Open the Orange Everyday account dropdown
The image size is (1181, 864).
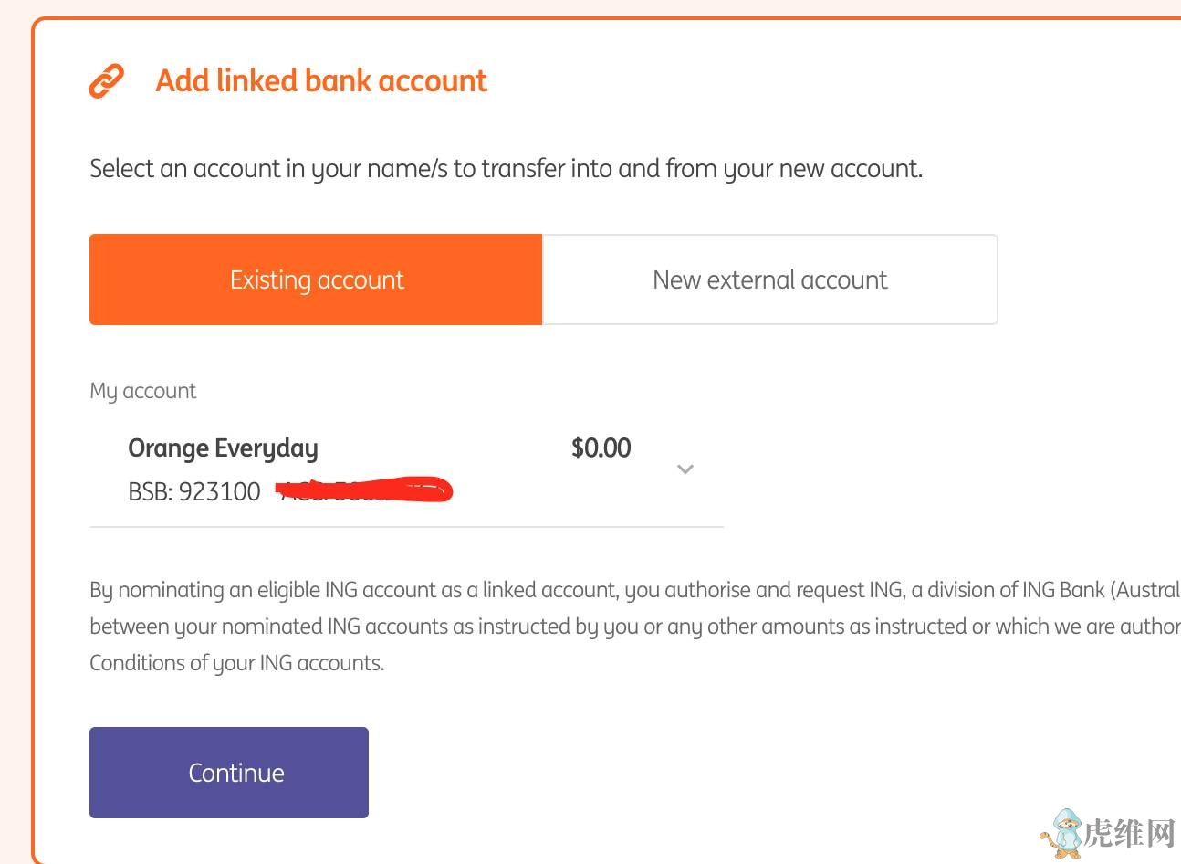pyautogui.click(x=223, y=448)
